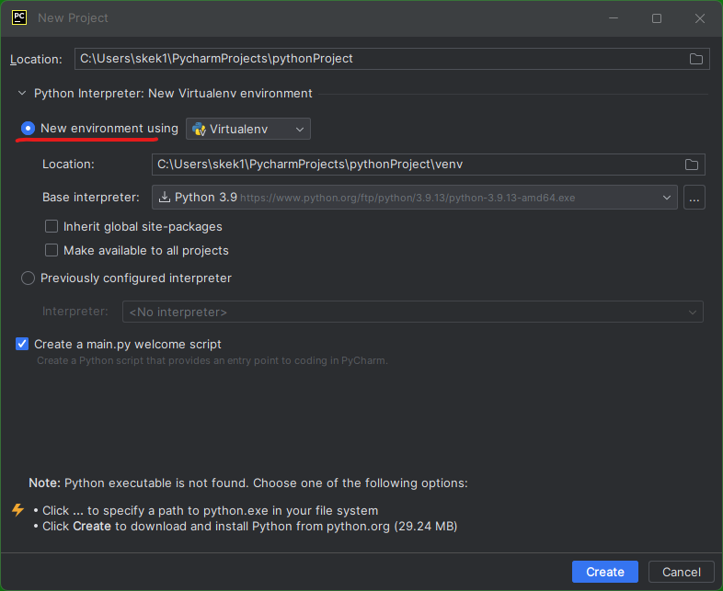Click the PyCharm logo in title bar
723x591 pixels.
click(x=19, y=18)
